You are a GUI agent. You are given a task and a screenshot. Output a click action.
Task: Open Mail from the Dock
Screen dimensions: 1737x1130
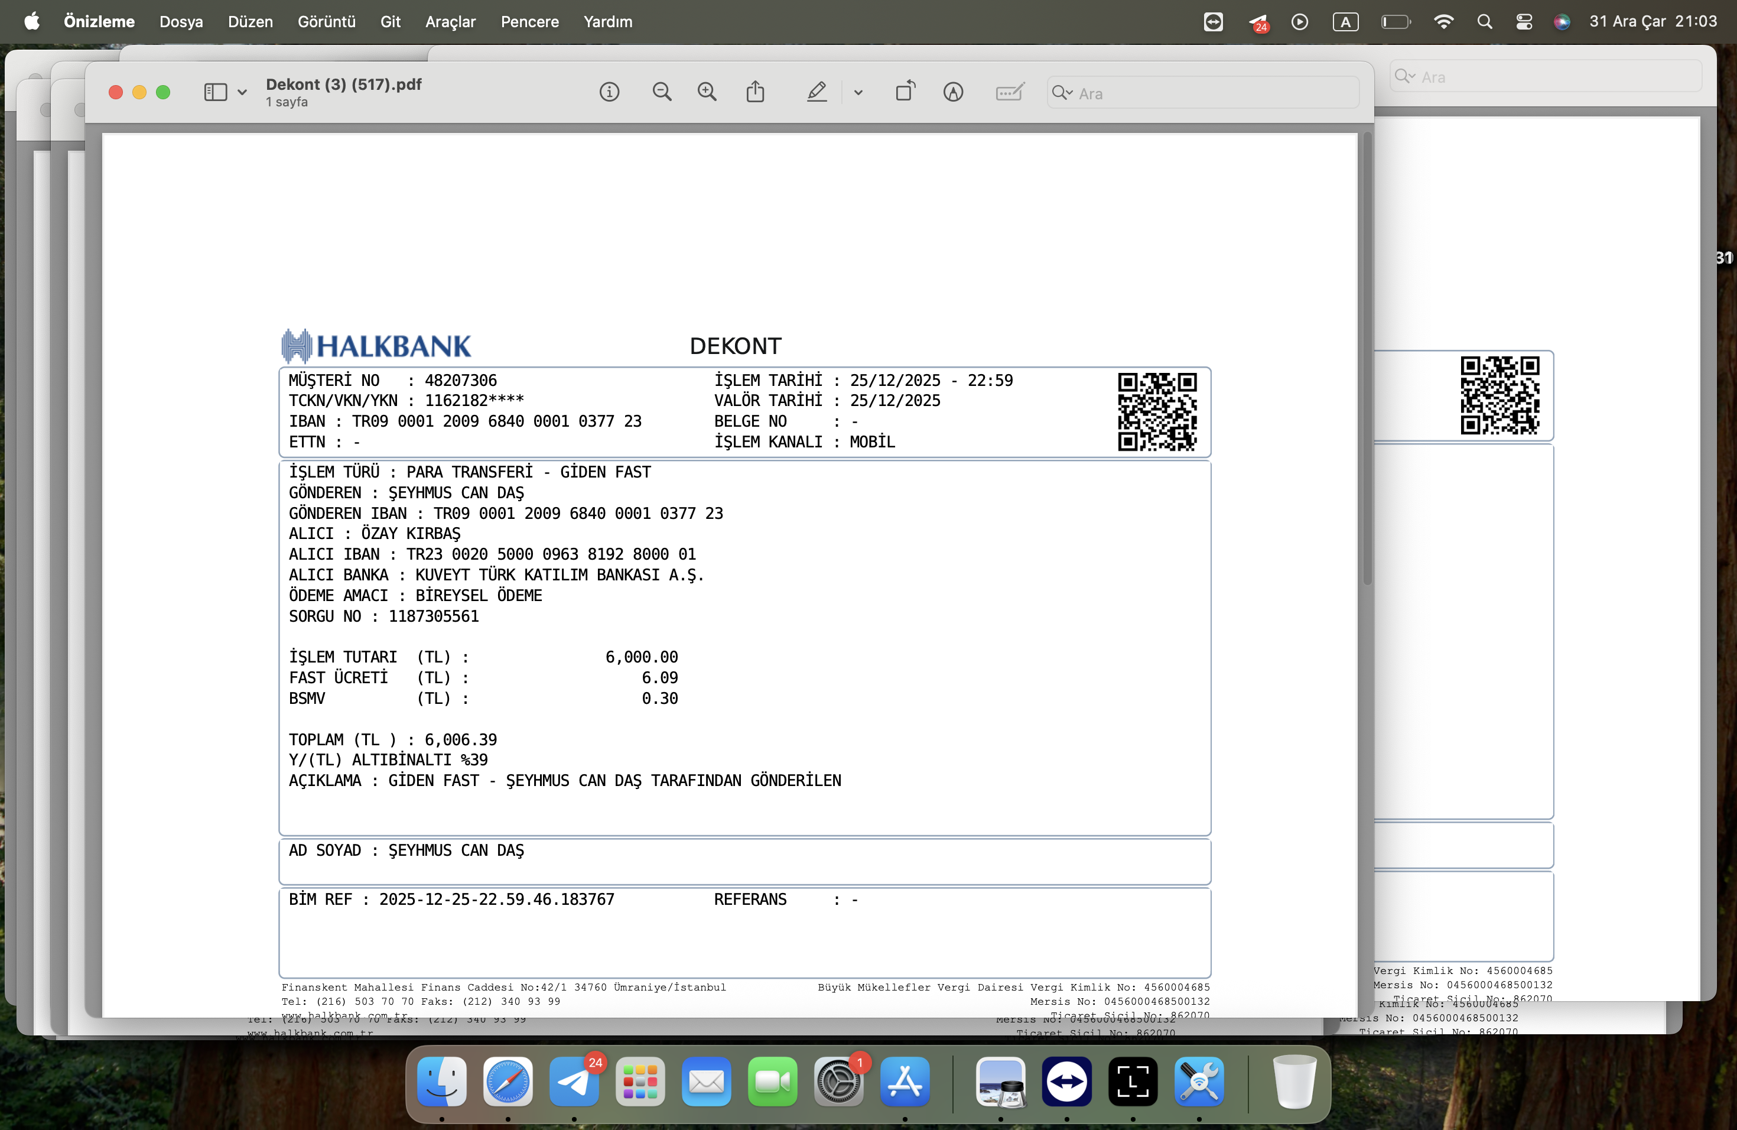[707, 1081]
